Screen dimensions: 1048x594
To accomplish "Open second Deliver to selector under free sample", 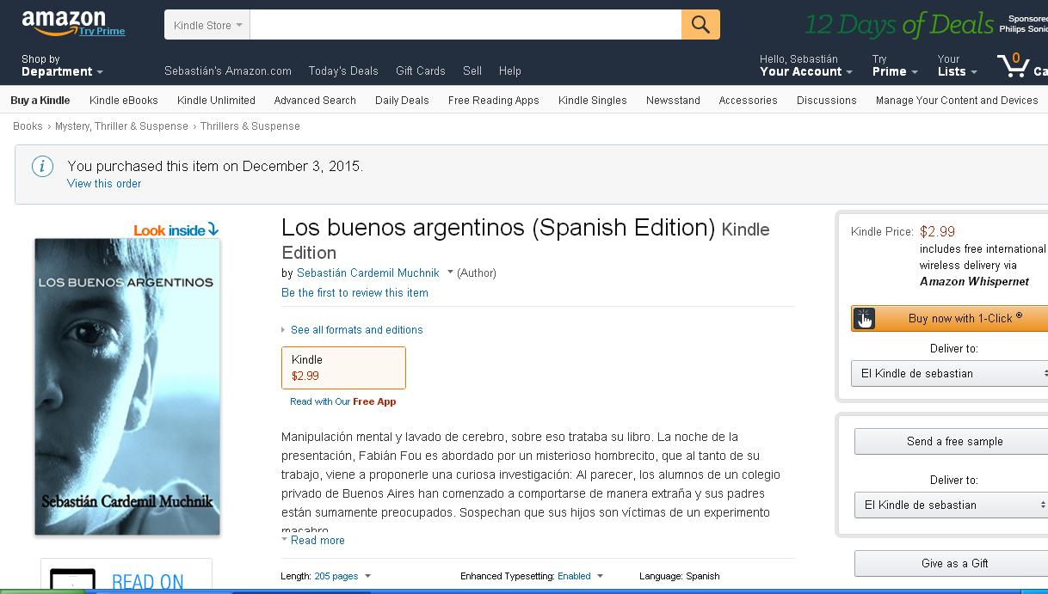I will click(x=952, y=505).
